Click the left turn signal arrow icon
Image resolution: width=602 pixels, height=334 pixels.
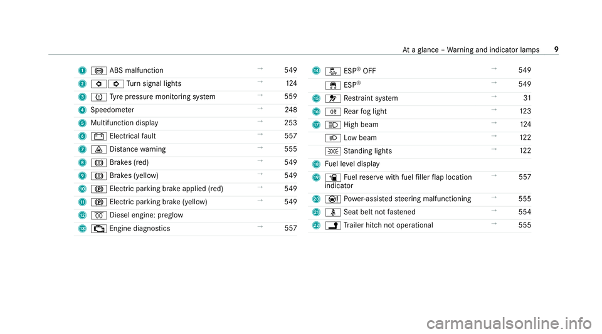click(x=98, y=84)
